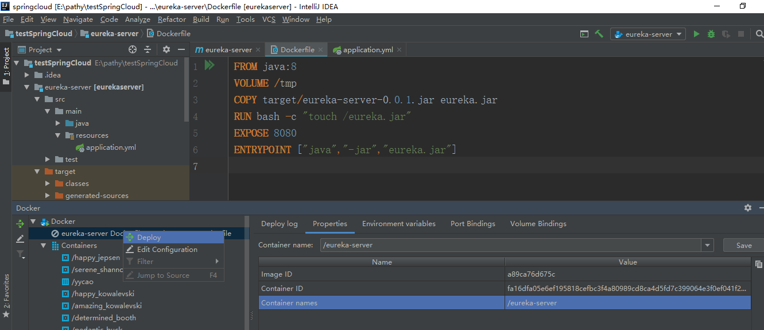
Task: Click the run gutter arrows on line 1
Action: (210, 65)
